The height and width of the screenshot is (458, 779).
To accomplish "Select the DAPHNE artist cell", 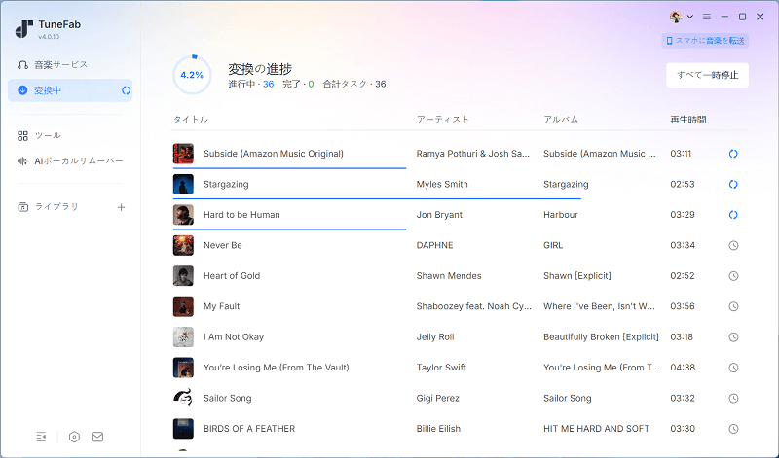I will click(434, 245).
